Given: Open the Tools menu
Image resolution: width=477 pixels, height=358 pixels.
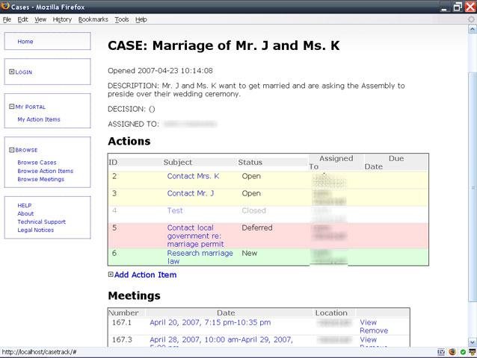Looking at the screenshot, I should [122, 19].
